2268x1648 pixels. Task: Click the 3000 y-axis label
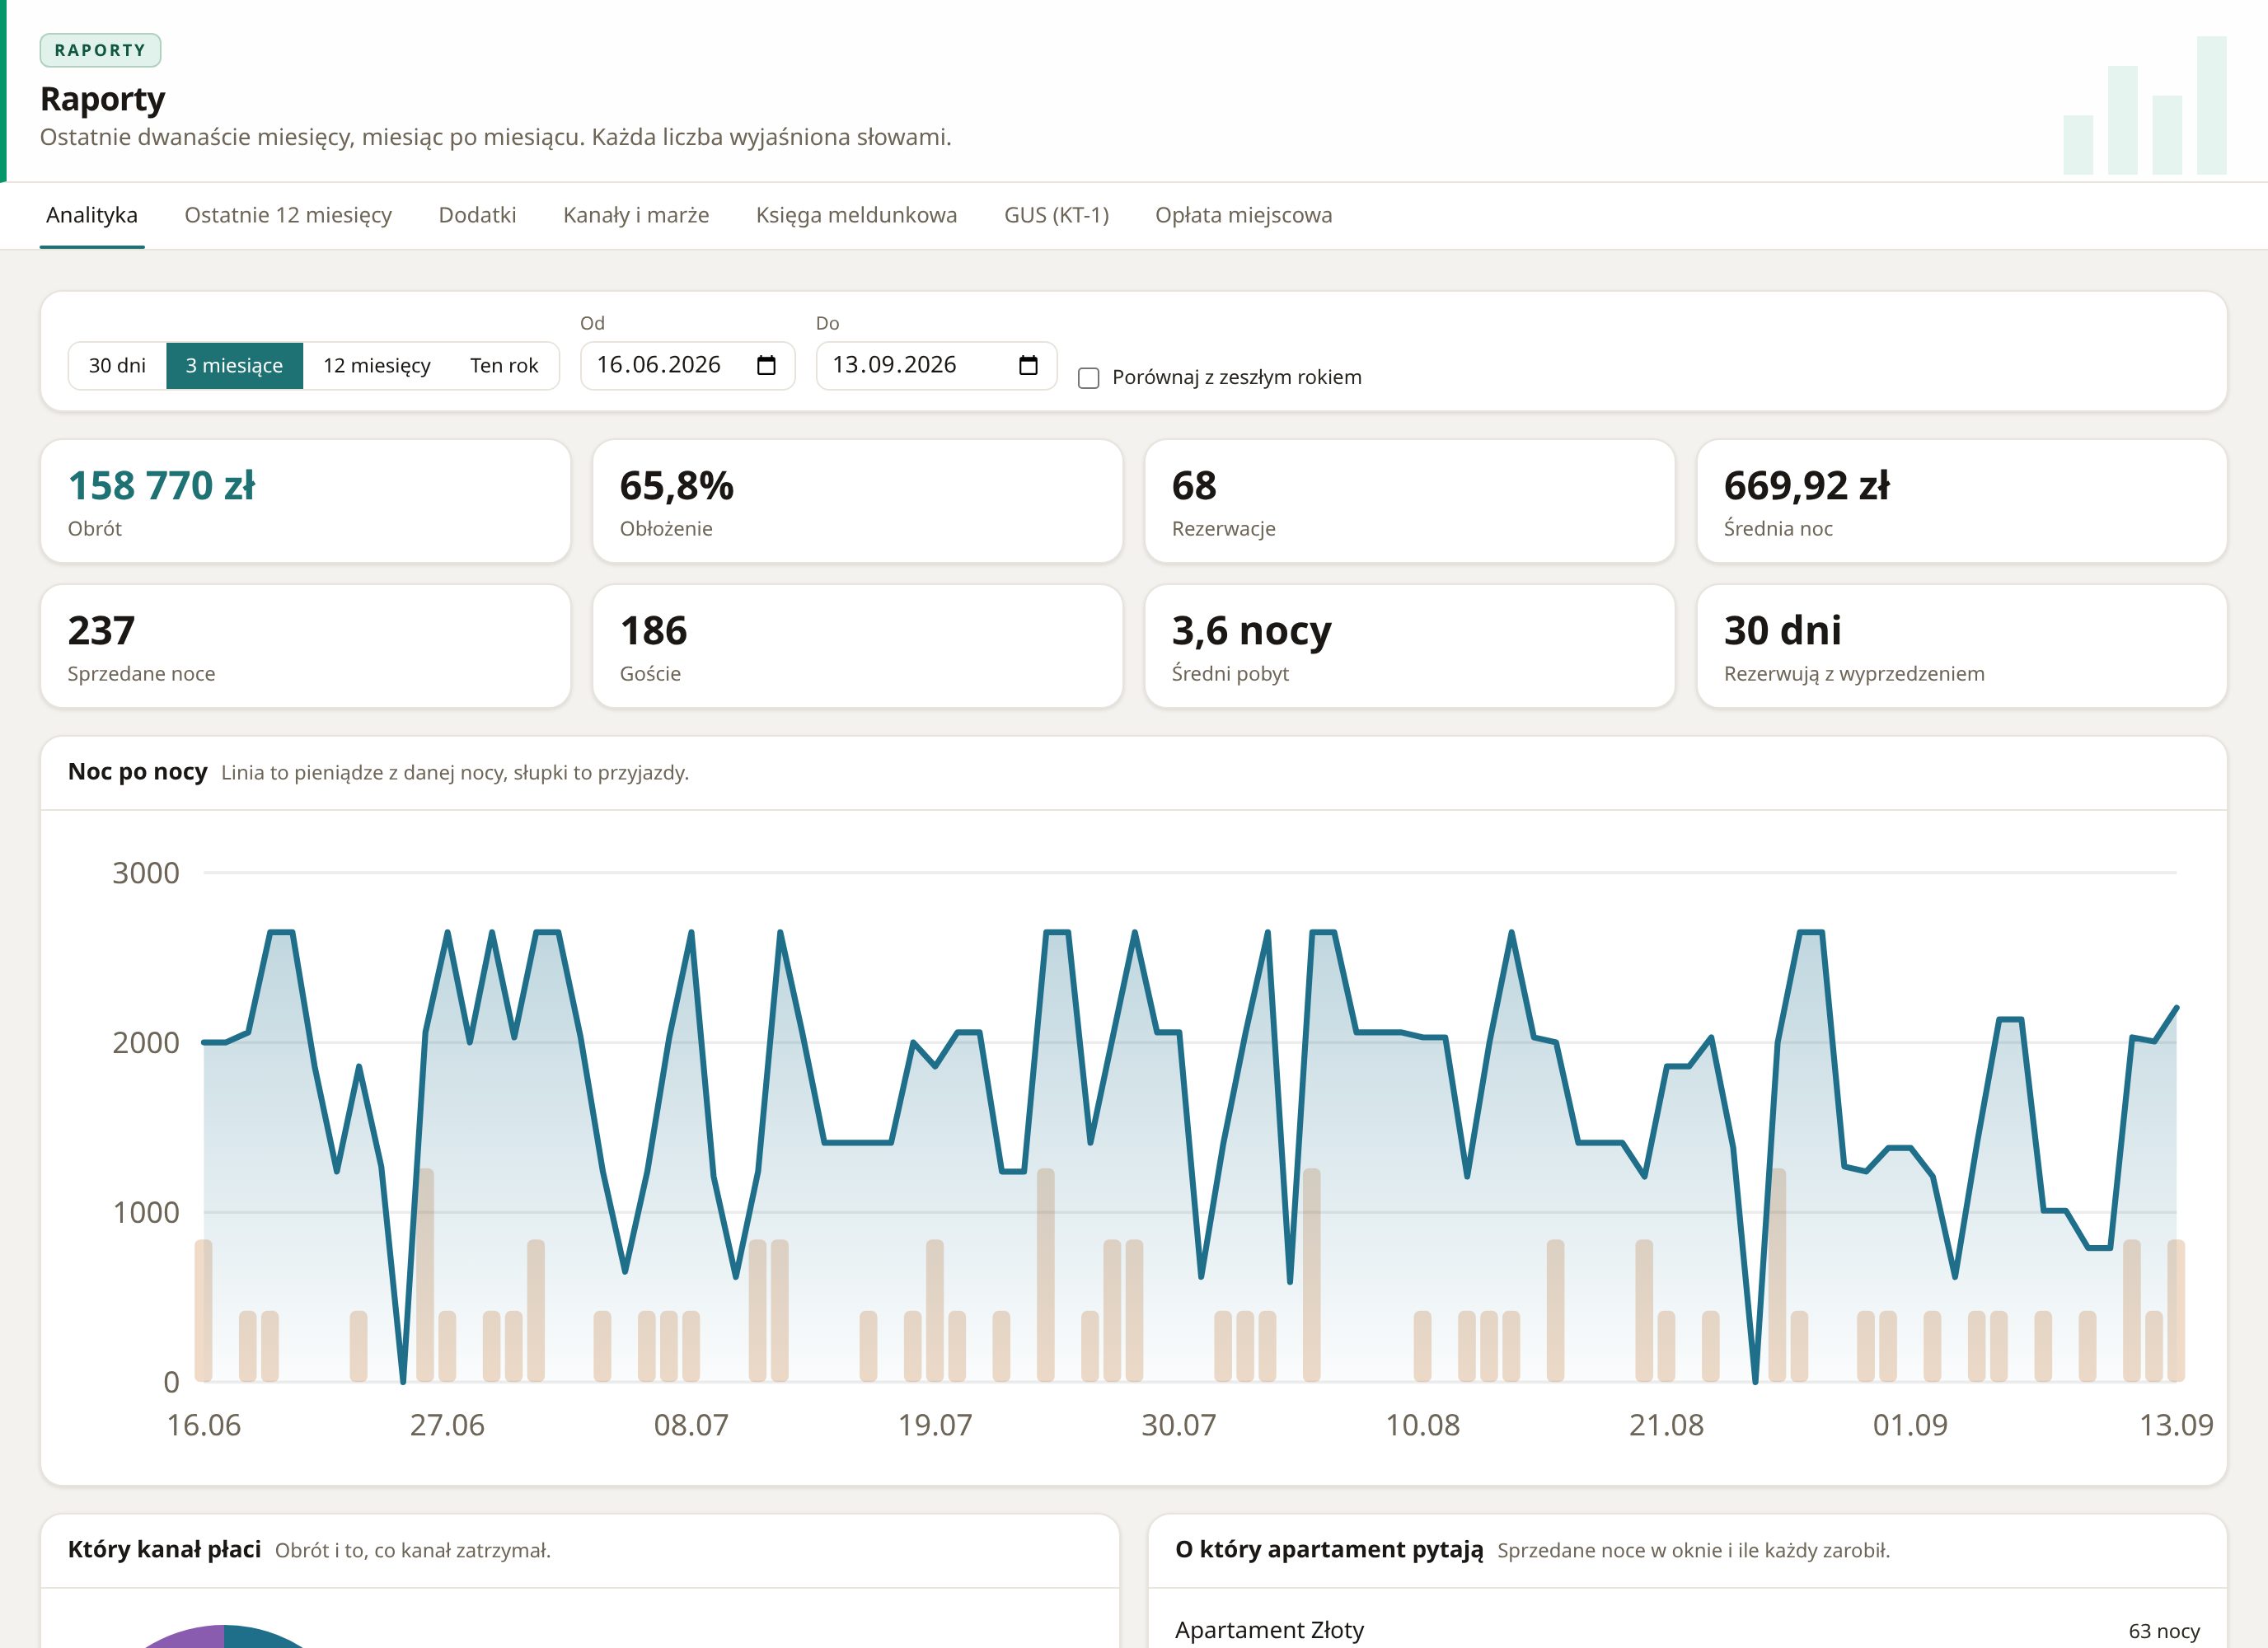146,873
